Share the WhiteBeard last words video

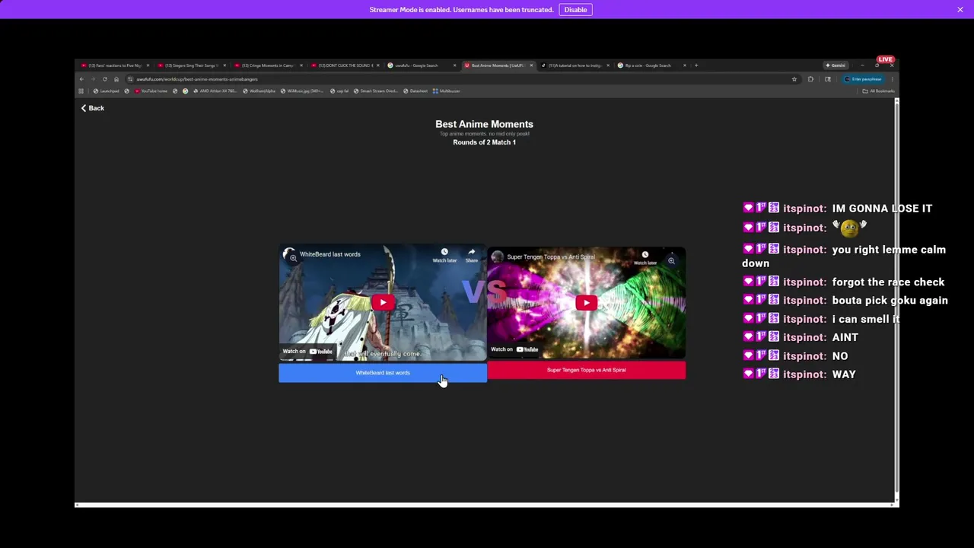pos(472,255)
